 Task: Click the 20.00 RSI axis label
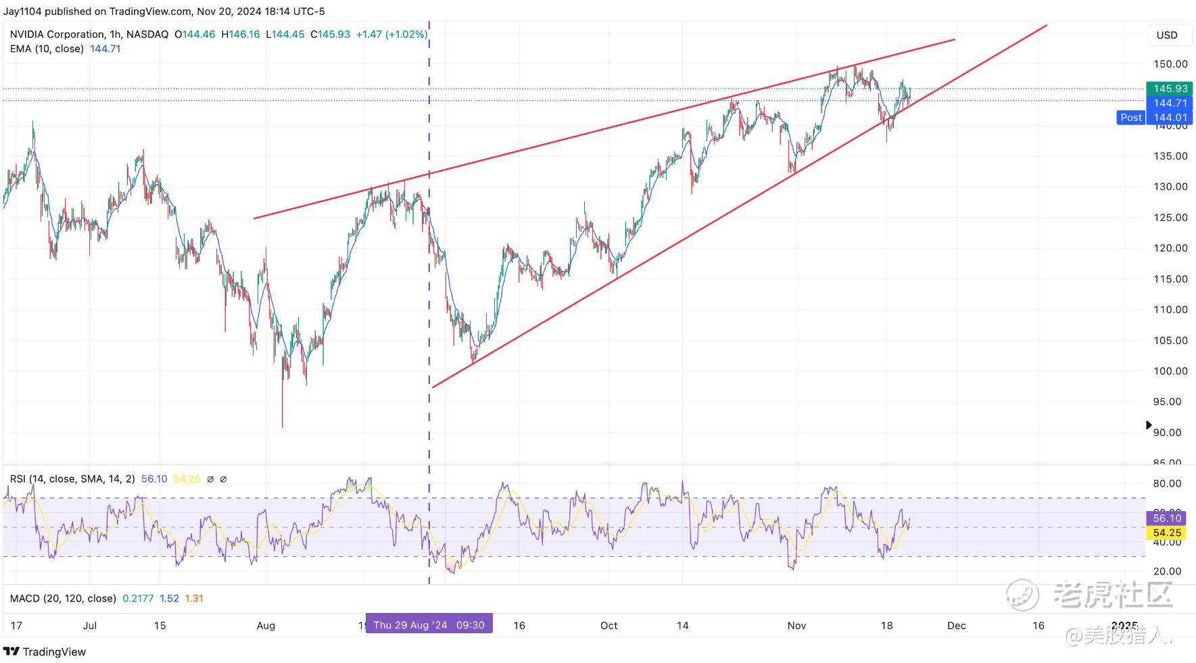1168,571
